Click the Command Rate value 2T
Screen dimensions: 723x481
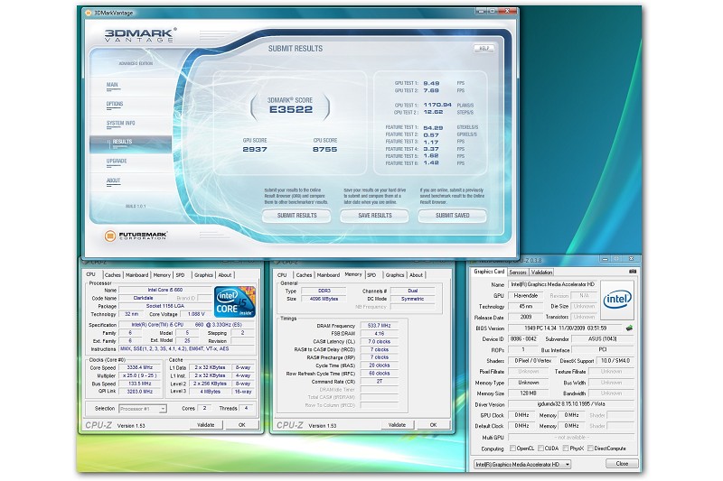click(x=379, y=382)
